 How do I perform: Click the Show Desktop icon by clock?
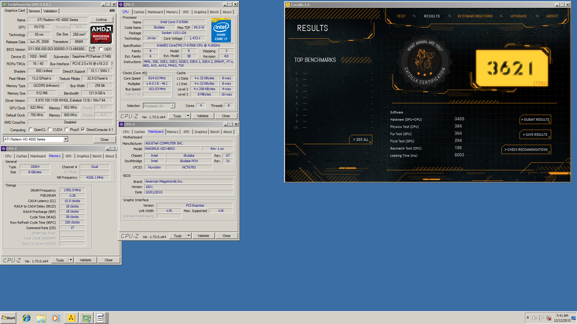pyautogui.click(x=574, y=318)
